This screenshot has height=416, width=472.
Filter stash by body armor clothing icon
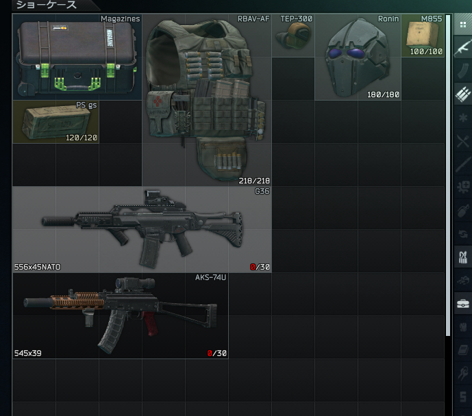coord(463,327)
